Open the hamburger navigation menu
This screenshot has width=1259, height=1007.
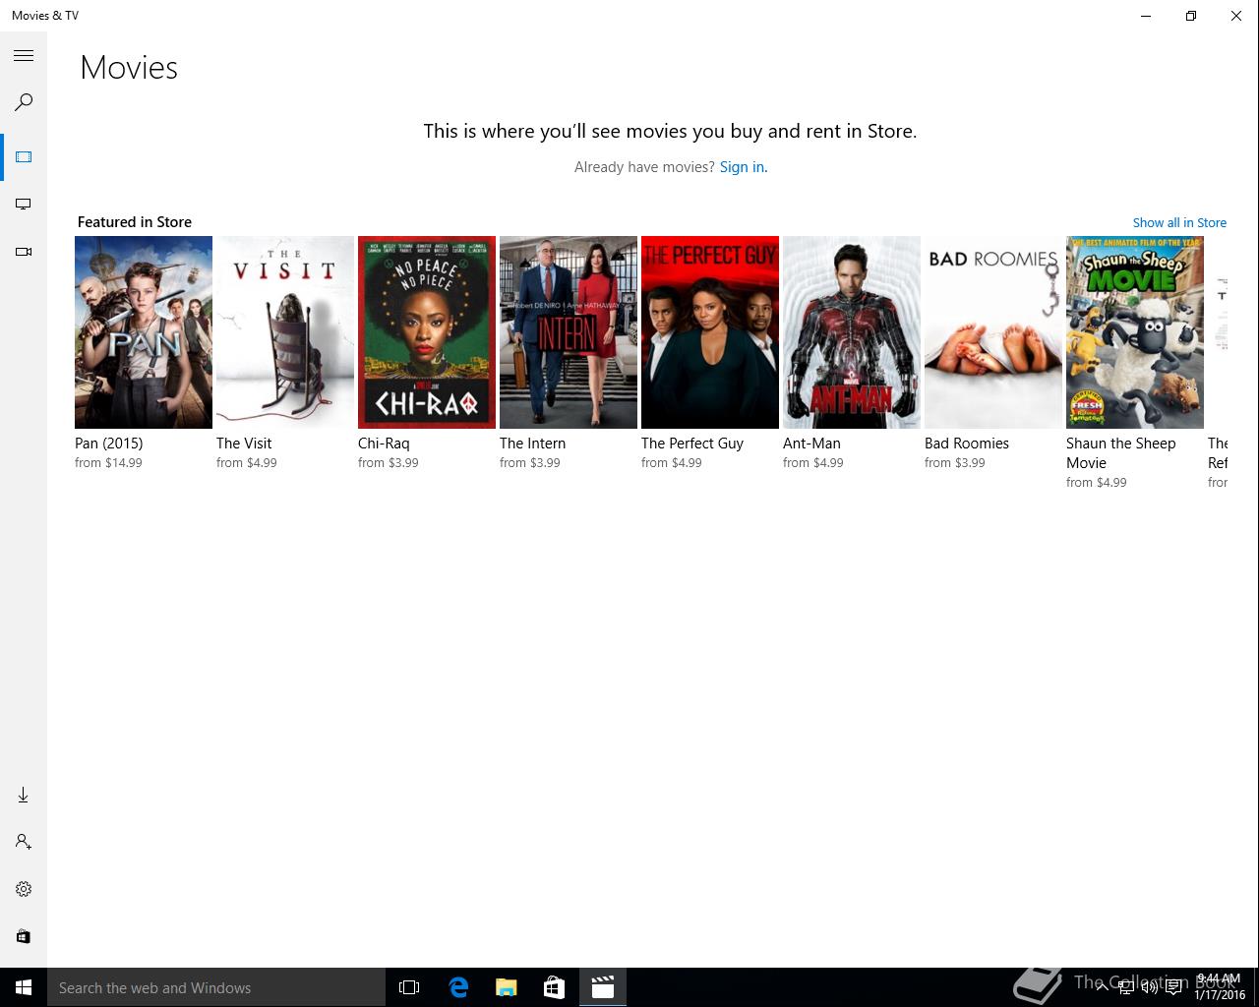coord(24,56)
